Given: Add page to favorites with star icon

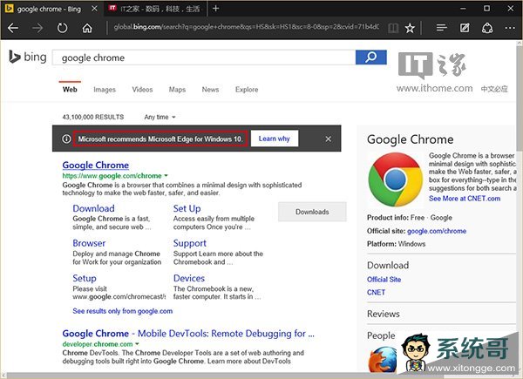Looking at the screenshot, I should tap(410, 28).
